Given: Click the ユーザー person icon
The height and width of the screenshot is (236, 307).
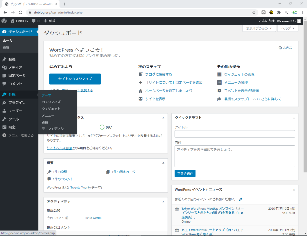Looking at the screenshot, I should [4, 111].
